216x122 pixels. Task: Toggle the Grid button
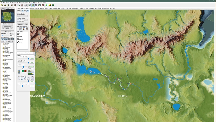[x=18, y=11]
